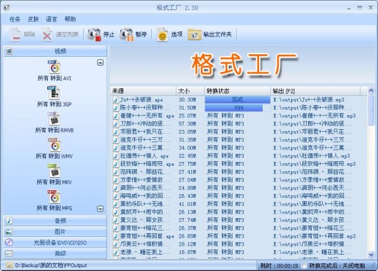Open the Language (语言) menu
Image resolution: width=378 pixels, height=271 pixels.
point(52,19)
